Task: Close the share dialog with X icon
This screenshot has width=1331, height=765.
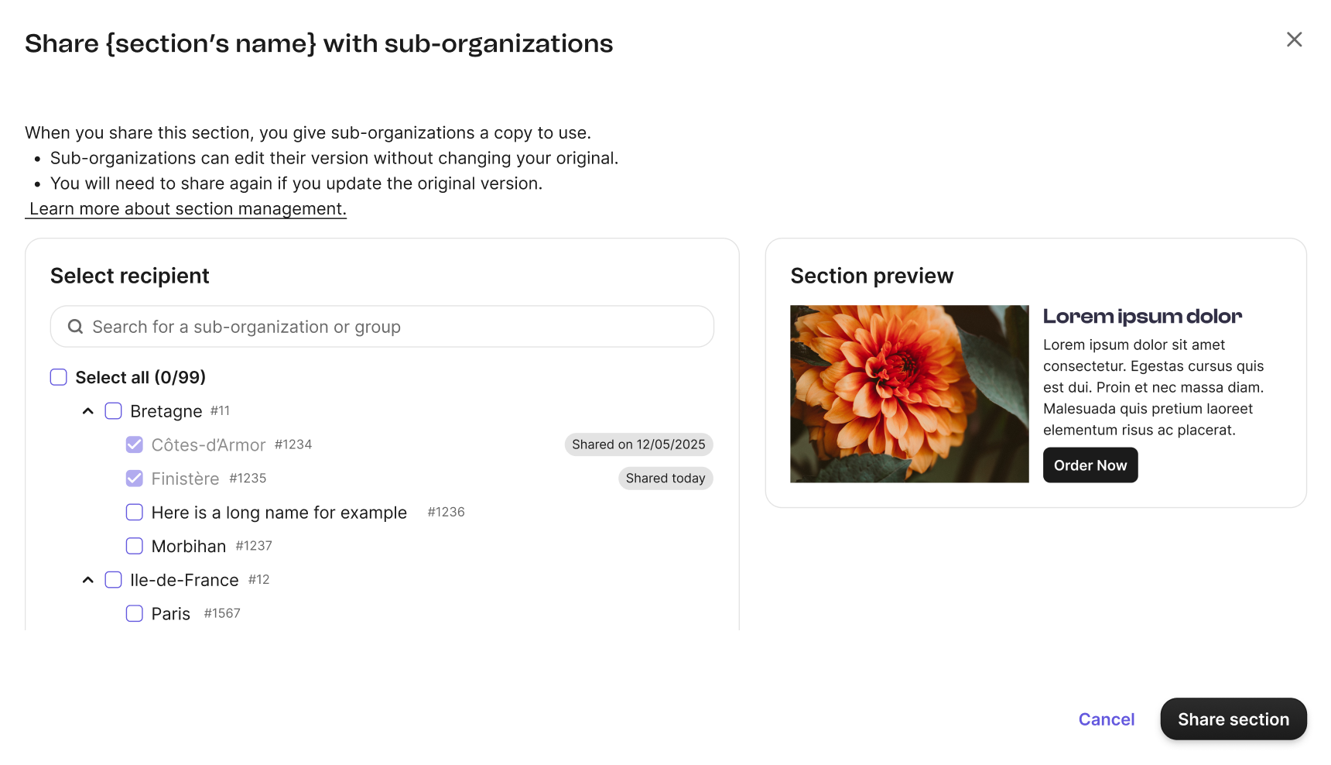Action: coord(1294,39)
